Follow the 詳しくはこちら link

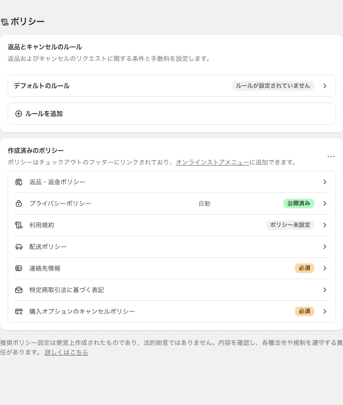pos(66,352)
